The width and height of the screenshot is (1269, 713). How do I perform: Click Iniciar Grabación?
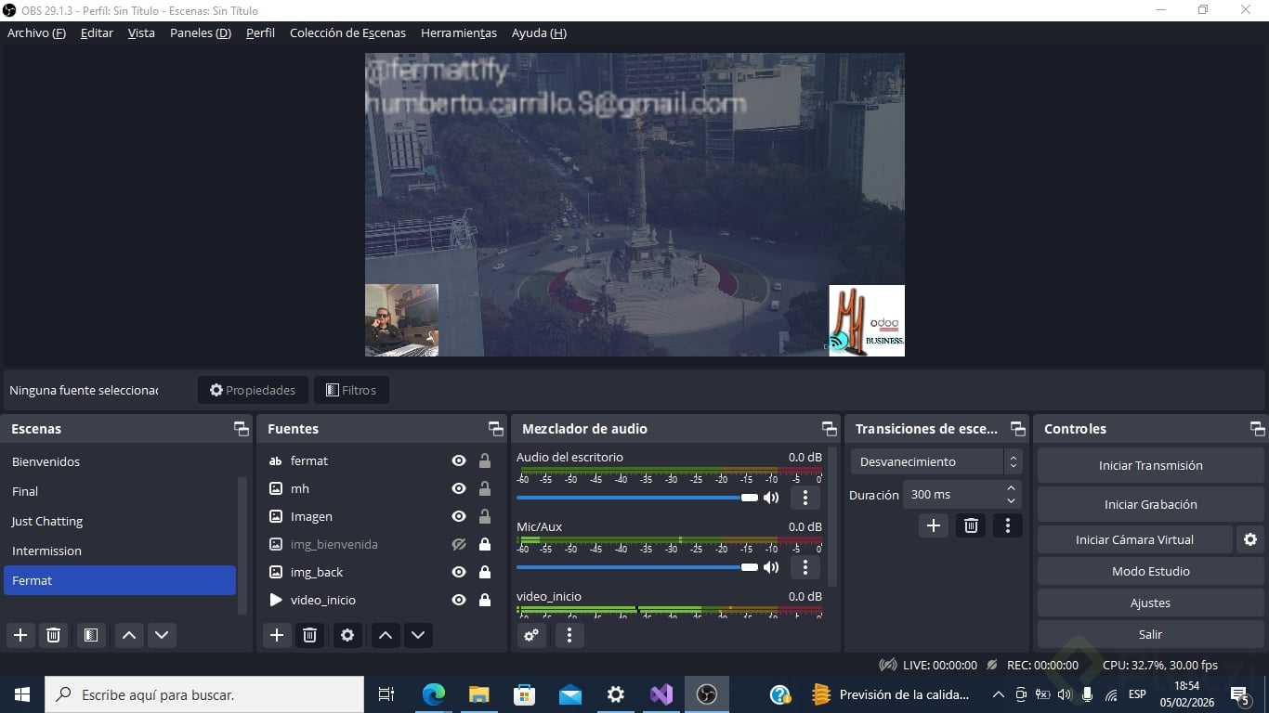coord(1151,504)
